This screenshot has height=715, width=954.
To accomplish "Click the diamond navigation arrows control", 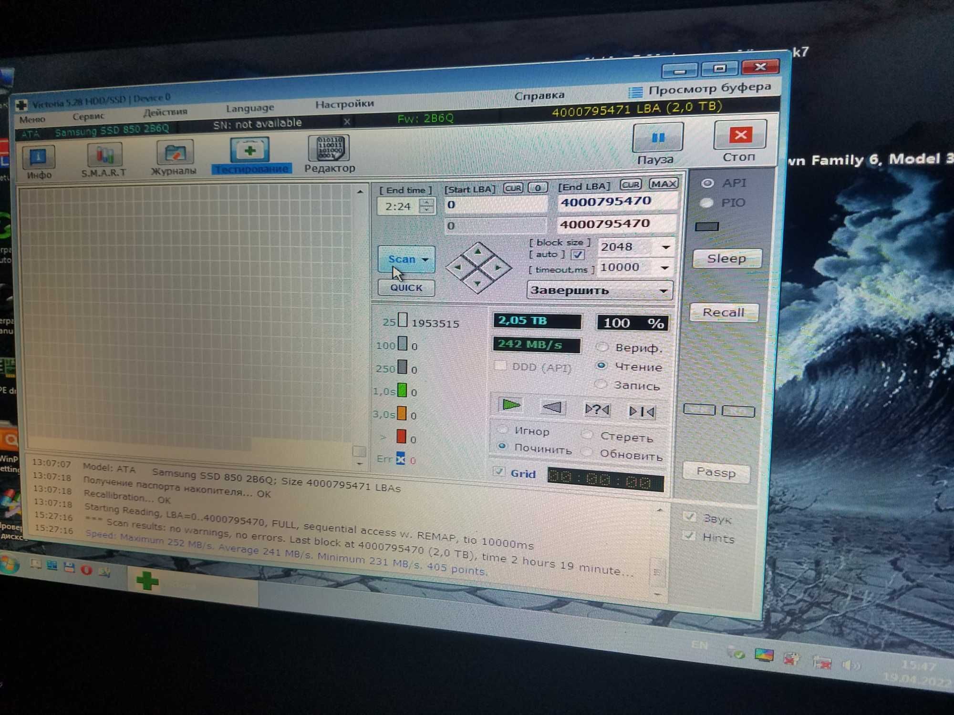I will pyautogui.click(x=478, y=267).
